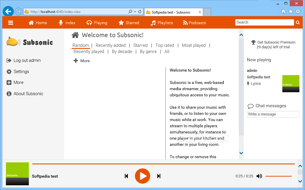Select the By genre tab
Image resolution: width=305 pixels, height=190 pixels.
(148, 52)
